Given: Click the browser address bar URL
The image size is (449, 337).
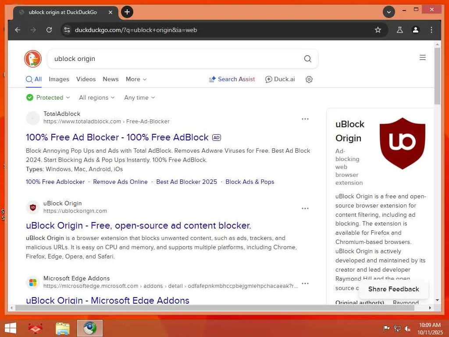Looking at the screenshot, I should (136, 30).
